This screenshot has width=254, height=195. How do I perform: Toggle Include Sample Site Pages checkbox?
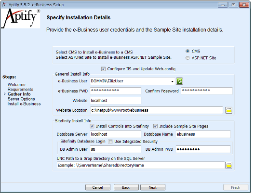click(155, 126)
